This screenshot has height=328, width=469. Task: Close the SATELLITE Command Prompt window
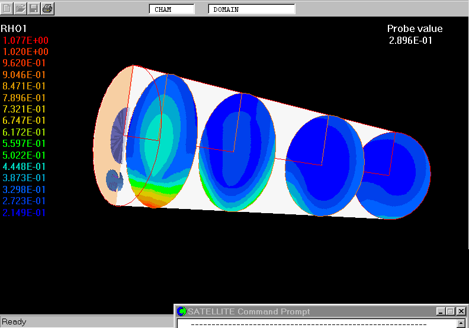[x=461, y=311]
